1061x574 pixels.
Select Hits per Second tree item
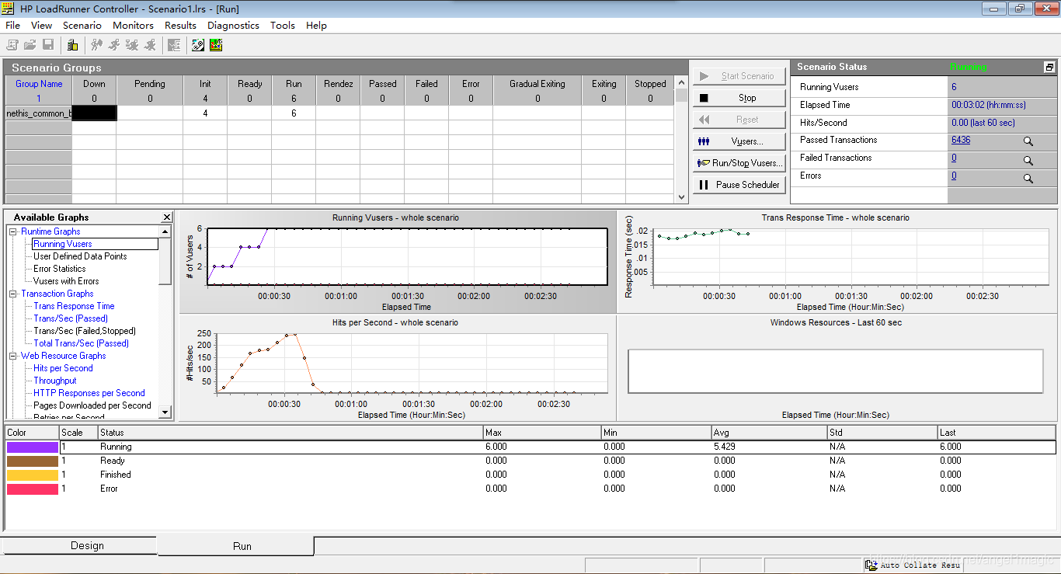coord(63,368)
